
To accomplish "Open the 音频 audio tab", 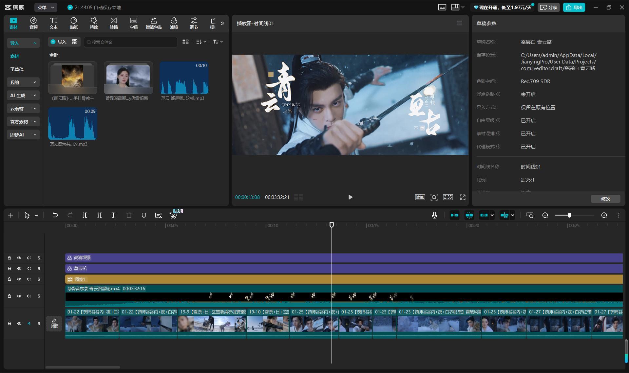I will (x=33, y=23).
